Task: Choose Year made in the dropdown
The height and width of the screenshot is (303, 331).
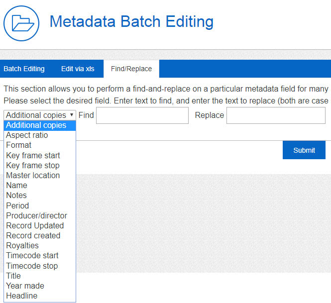Action: 25,286
